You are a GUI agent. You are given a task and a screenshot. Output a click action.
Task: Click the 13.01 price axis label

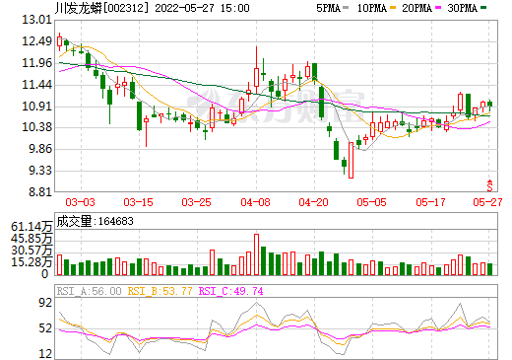37,20
